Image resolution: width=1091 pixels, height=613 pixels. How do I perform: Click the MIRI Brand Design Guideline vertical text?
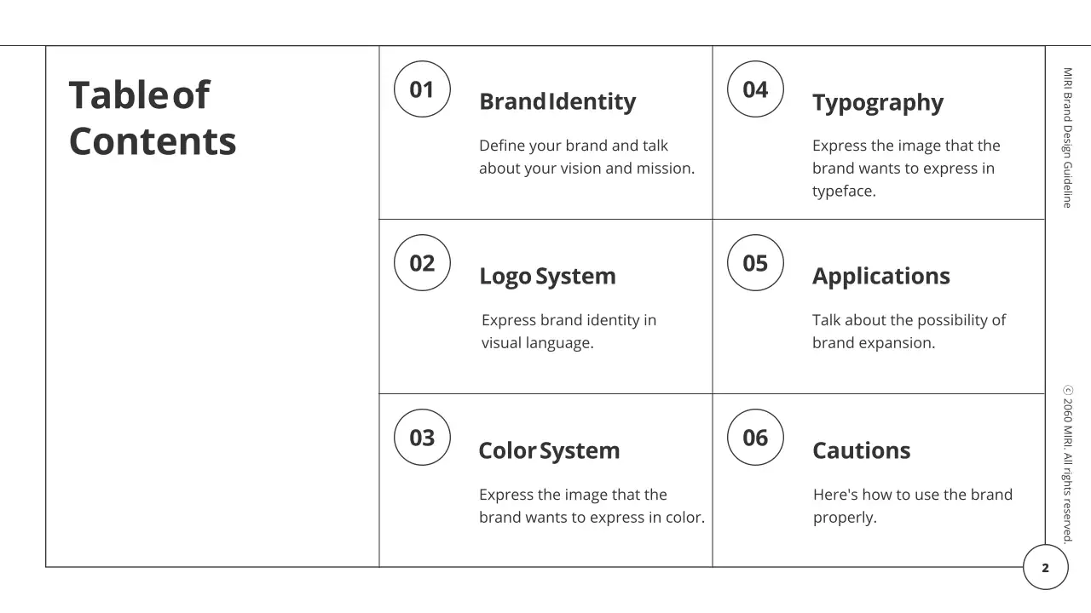1067,138
